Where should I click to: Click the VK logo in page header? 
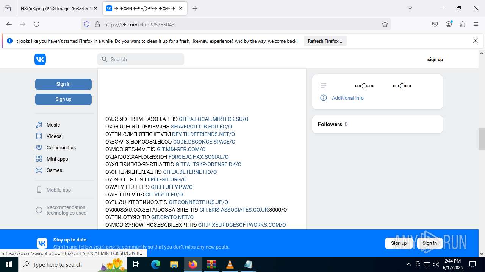40,59
